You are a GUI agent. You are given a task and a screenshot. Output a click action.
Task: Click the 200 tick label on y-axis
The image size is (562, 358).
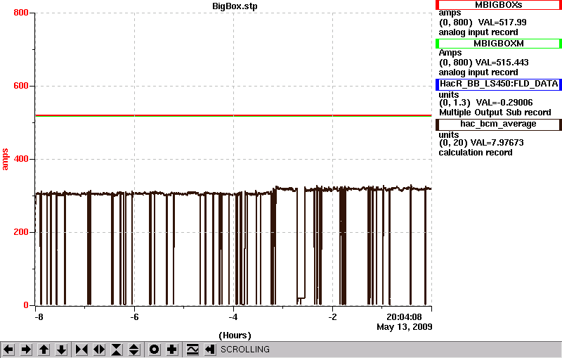pos(21,232)
